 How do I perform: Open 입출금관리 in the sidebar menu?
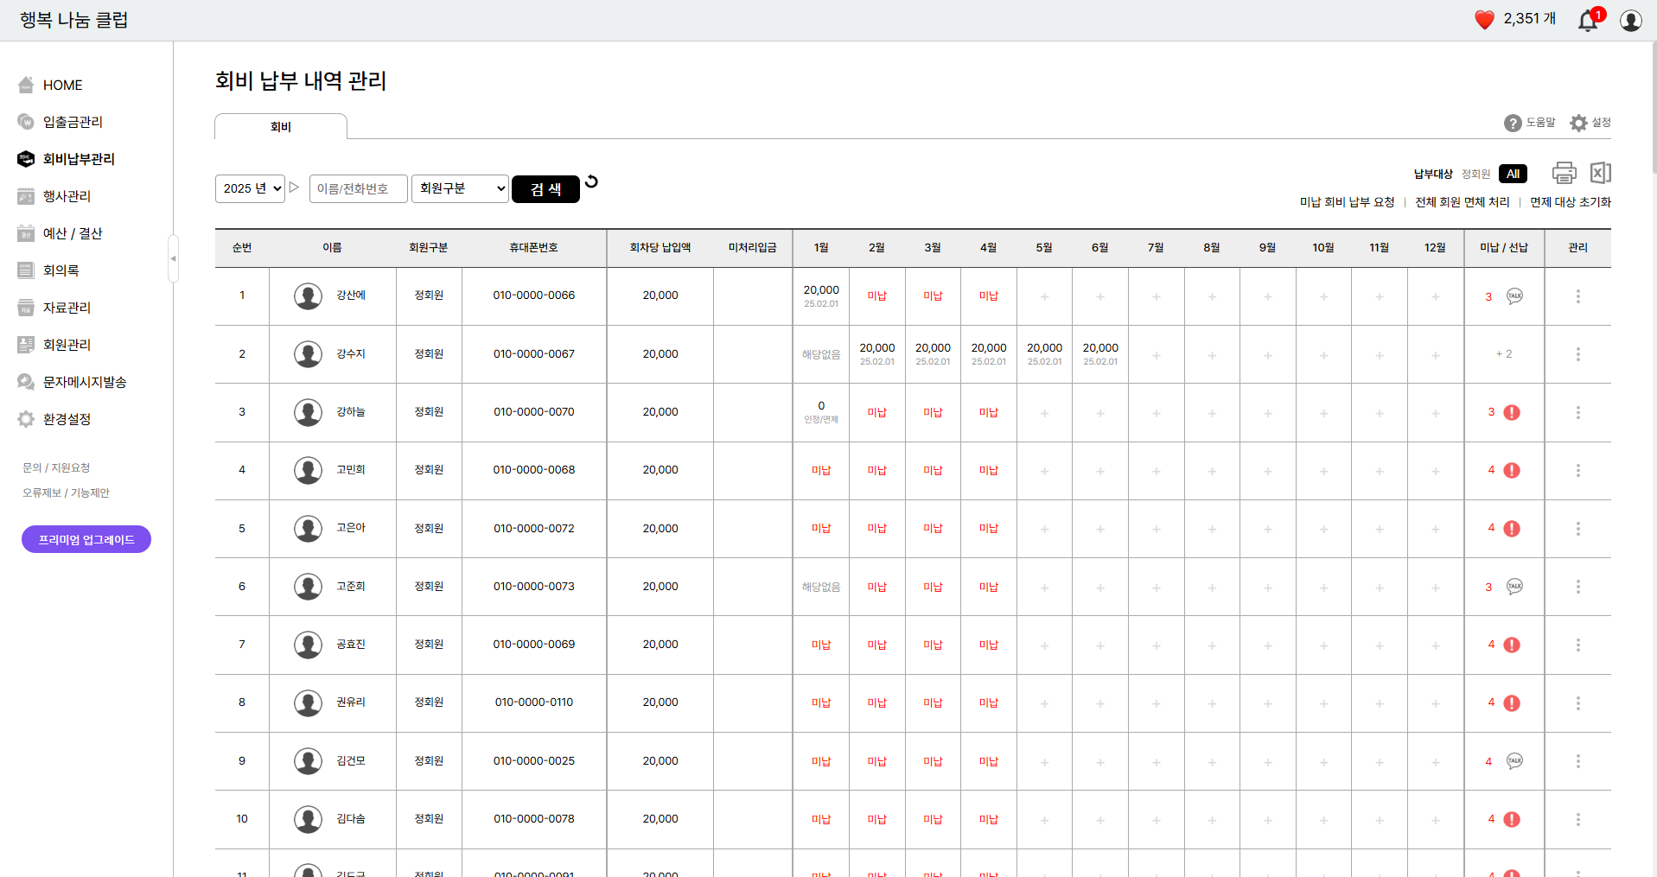point(73,122)
